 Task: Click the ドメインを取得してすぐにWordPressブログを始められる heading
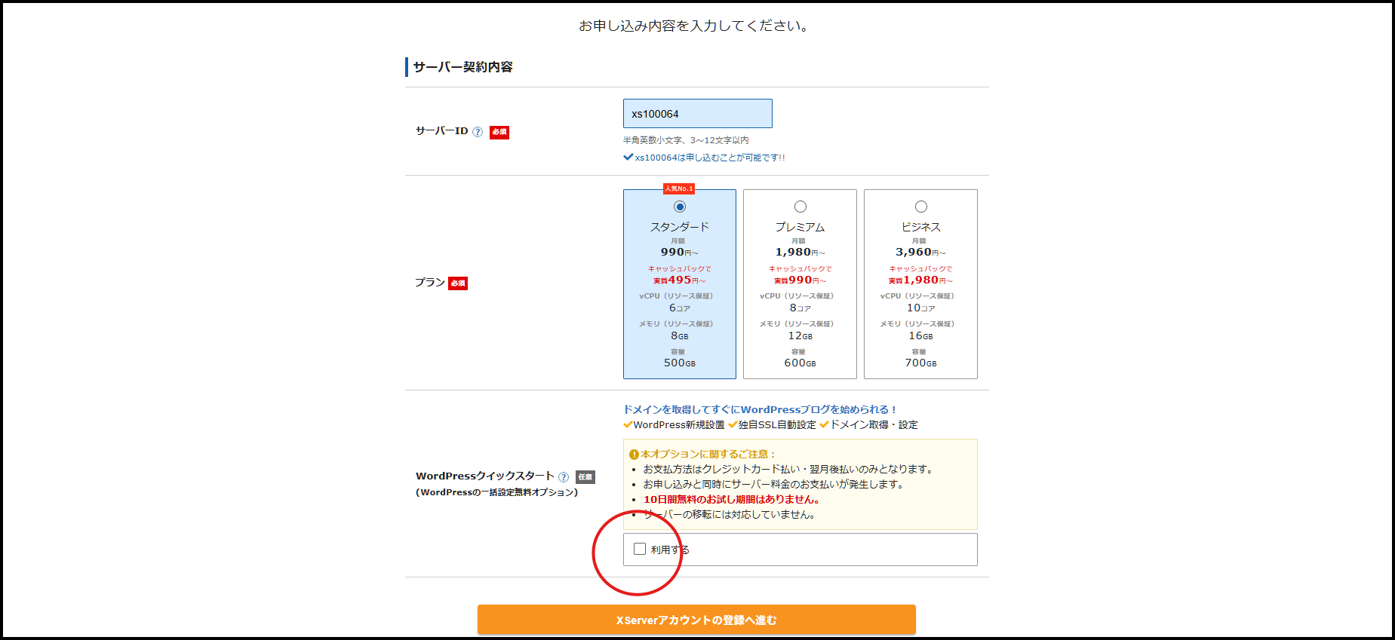coord(760,409)
